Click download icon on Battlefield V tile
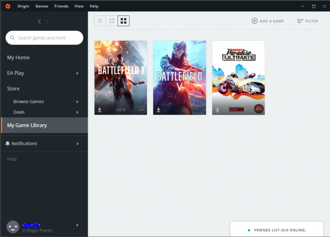Viewport: 330px width, 237px height. pos(158,110)
